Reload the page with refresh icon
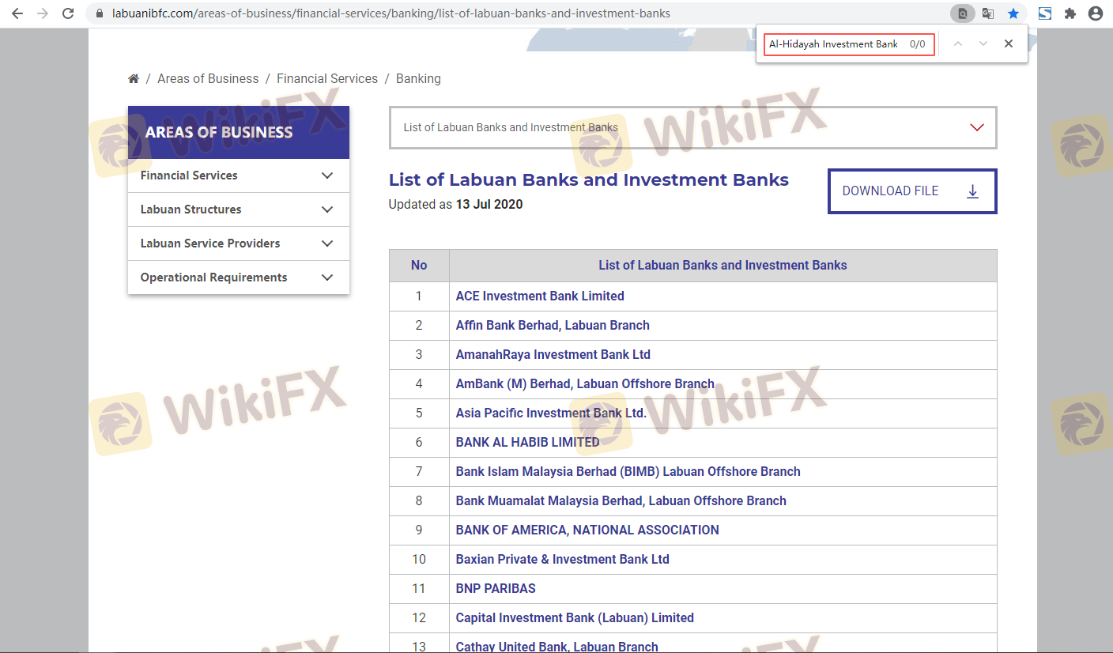Image resolution: width=1113 pixels, height=653 pixels. (68, 13)
